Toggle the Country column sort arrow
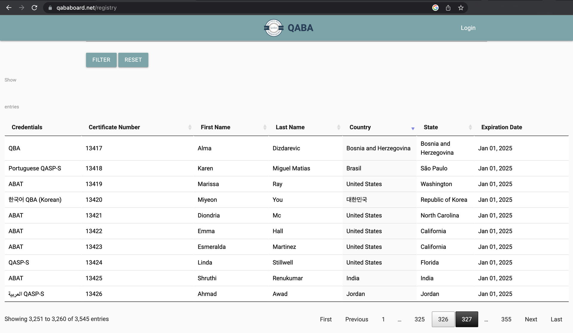 tap(413, 128)
